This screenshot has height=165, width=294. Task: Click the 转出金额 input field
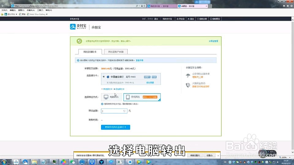point(114,111)
